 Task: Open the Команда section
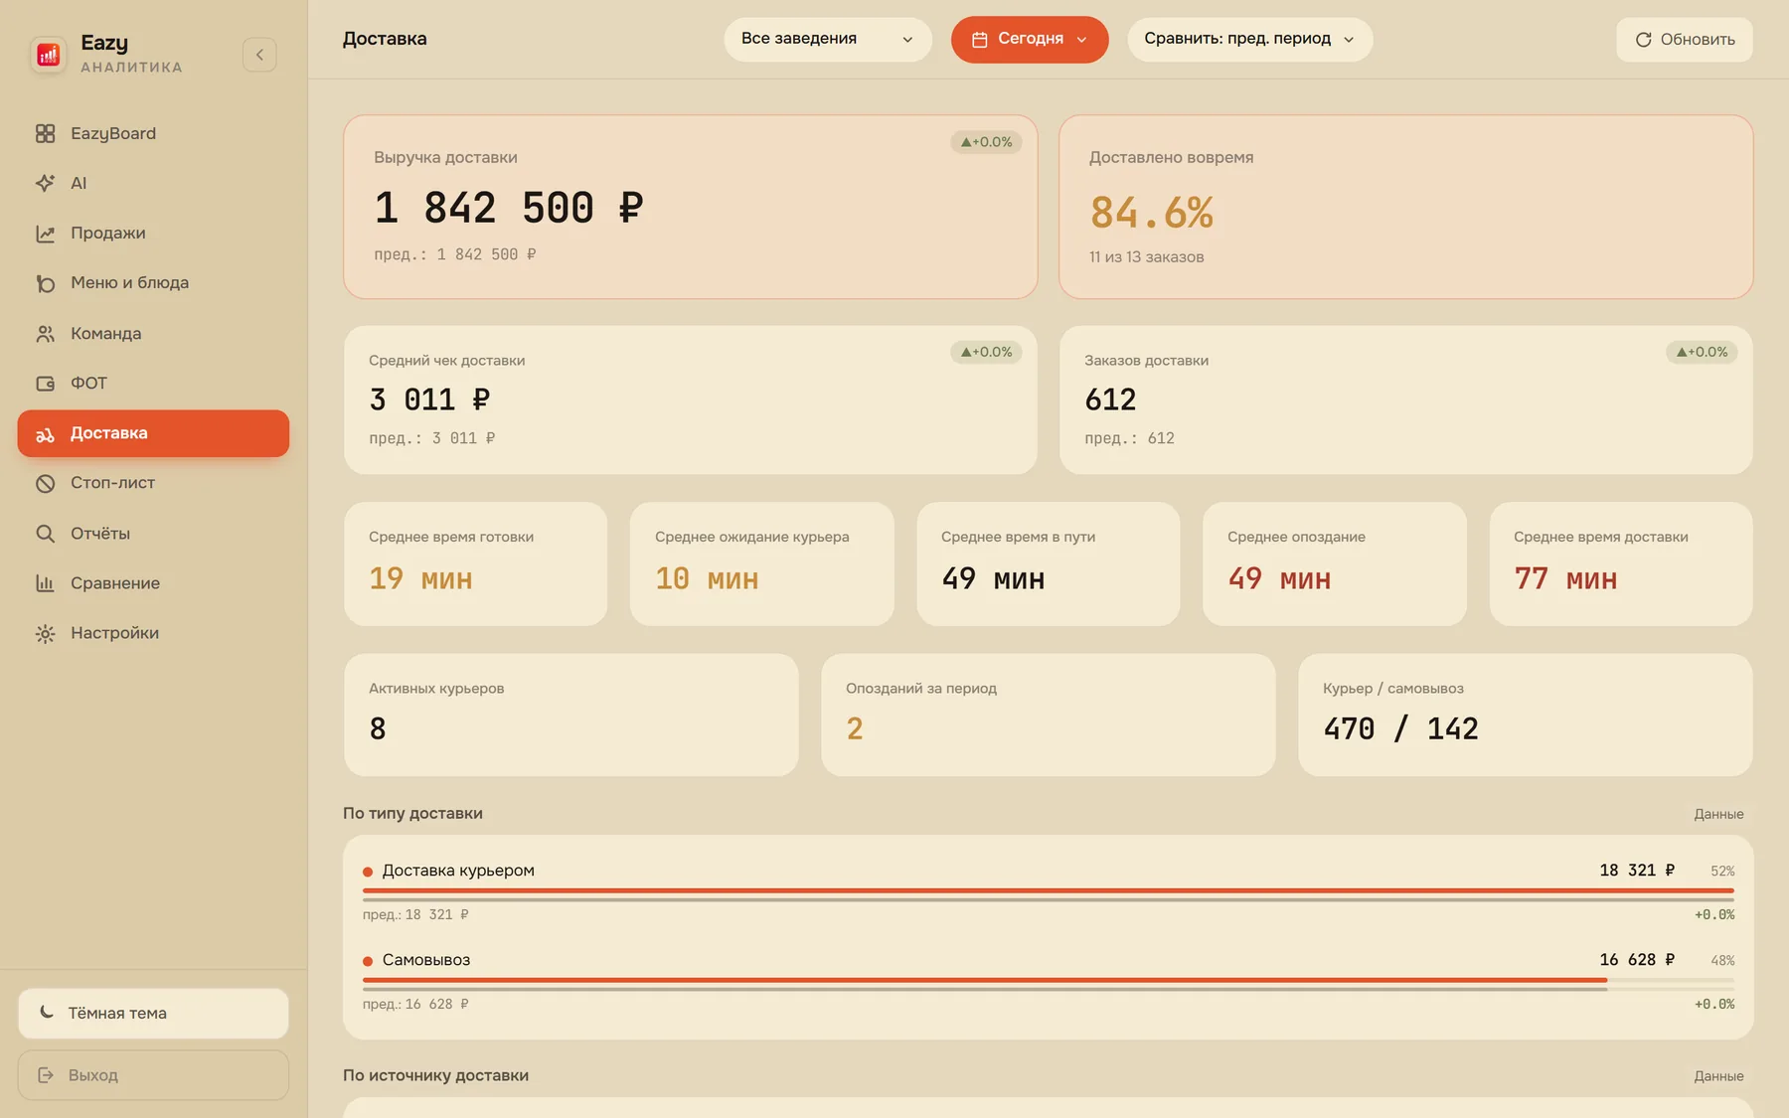pyautogui.click(x=153, y=334)
